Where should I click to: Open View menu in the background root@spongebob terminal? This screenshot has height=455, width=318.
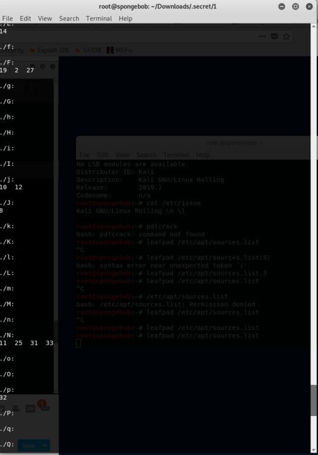click(122, 155)
